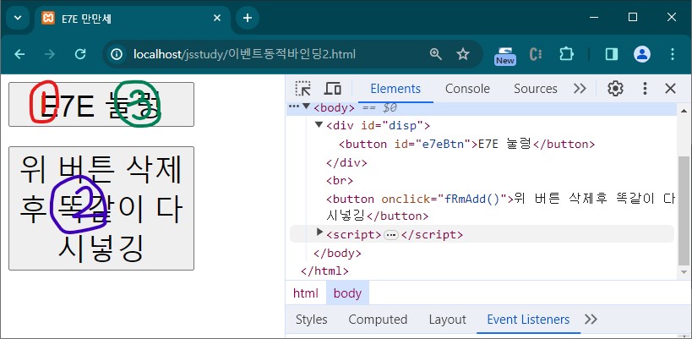Open a new browser tab
Image resolution: width=692 pixels, height=339 pixels.
tap(248, 18)
